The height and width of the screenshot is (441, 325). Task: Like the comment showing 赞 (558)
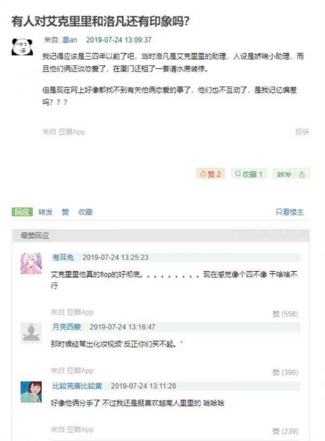(x=285, y=314)
